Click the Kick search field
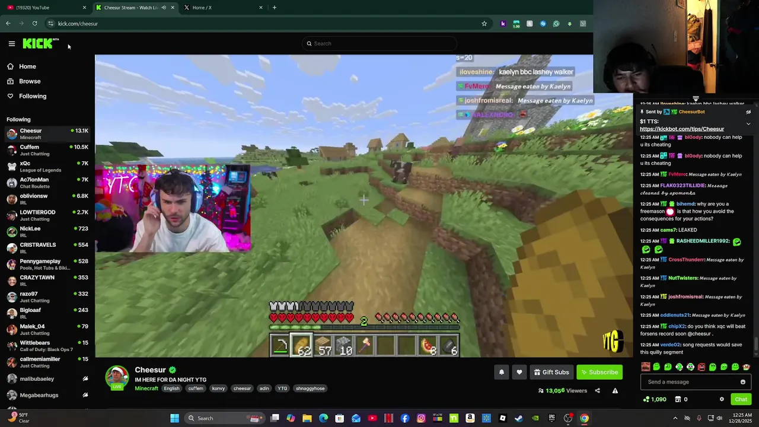The image size is (759, 427). (379, 43)
